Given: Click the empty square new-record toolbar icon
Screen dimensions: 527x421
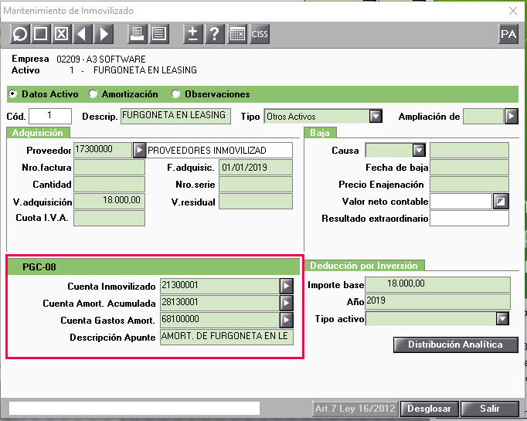Looking at the screenshot, I should pos(41,34).
